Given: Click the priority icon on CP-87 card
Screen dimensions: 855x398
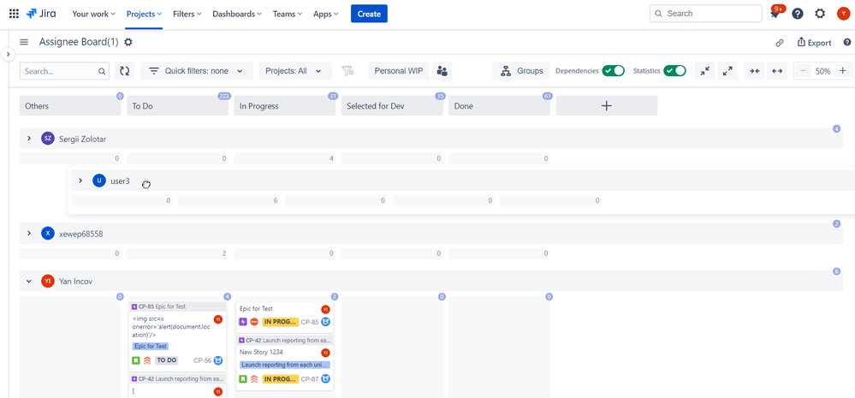Looking at the screenshot, I should click(x=254, y=379).
